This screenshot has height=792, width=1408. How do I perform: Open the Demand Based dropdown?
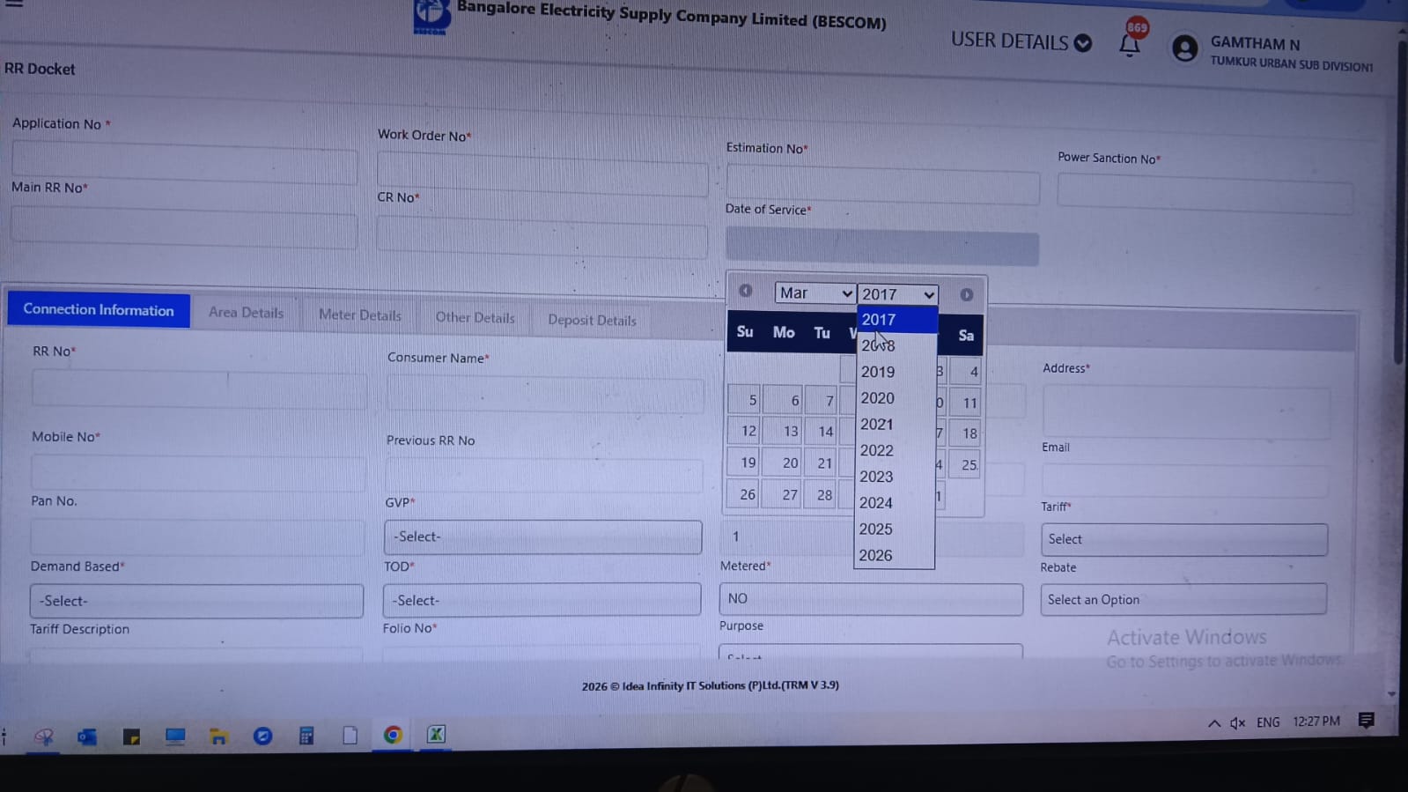(x=196, y=601)
